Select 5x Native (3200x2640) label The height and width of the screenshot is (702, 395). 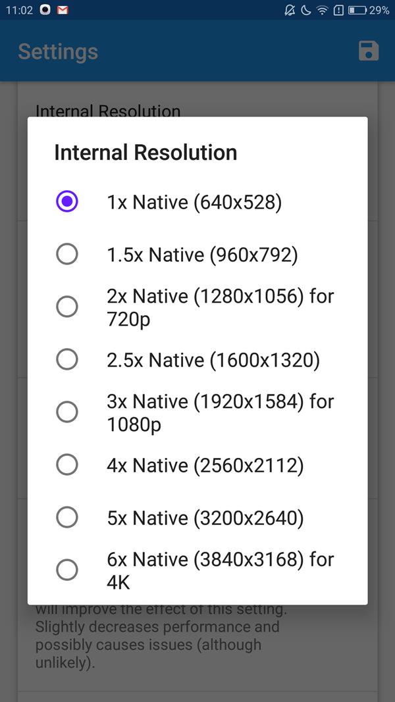205,518
